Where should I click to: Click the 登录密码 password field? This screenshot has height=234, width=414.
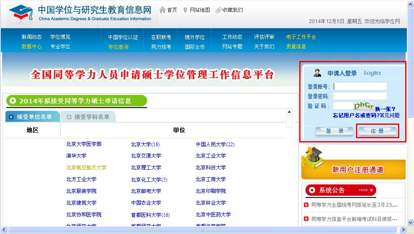coord(360,96)
